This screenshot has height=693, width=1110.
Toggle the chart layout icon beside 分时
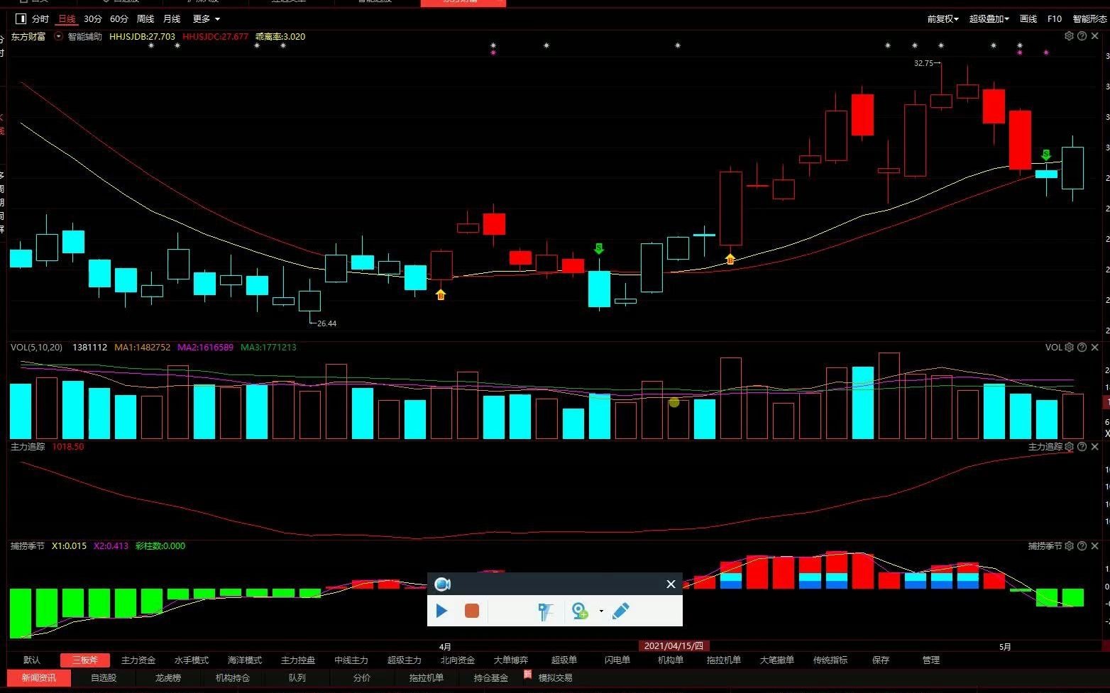coord(21,19)
